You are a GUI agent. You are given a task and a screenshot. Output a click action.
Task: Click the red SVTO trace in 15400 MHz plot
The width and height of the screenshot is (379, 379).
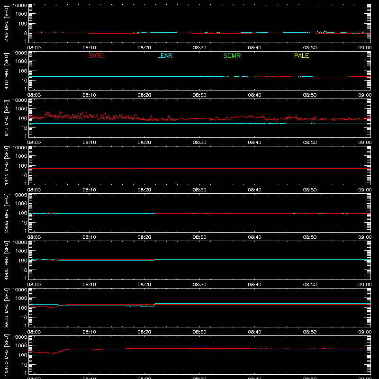pos(199,349)
